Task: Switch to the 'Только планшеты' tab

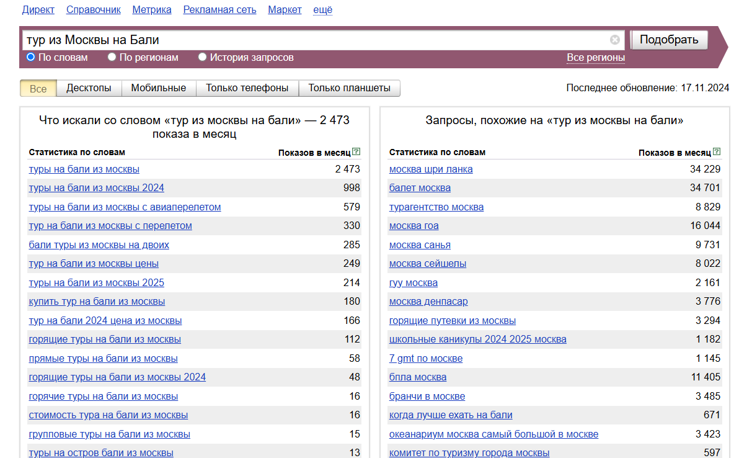Action: coord(350,88)
